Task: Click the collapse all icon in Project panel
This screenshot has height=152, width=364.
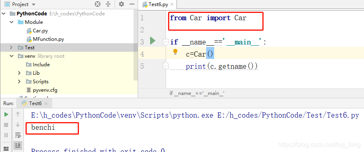Action: pos(108,4)
